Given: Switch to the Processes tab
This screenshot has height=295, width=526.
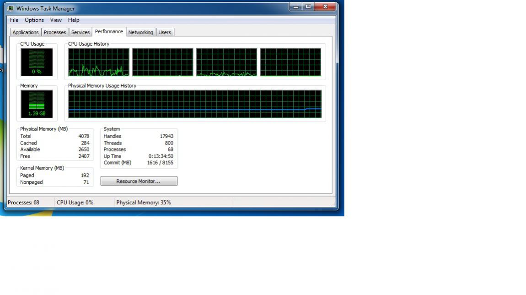Looking at the screenshot, I should click(55, 32).
